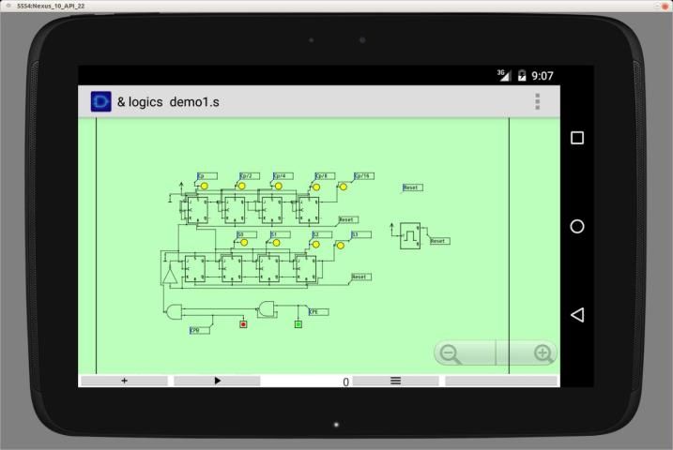
Task: Click the zoom in magnifier button
Action: (542, 353)
